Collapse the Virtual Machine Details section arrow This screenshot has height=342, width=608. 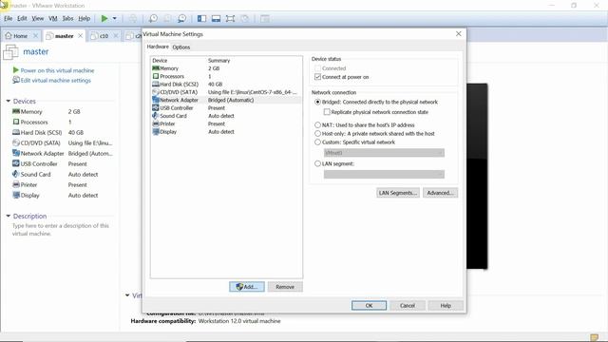(x=127, y=295)
